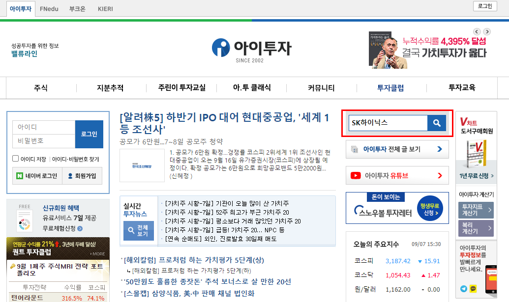Open the 주린이 투자교실 menu
The image size is (509, 302).
pyautogui.click(x=182, y=88)
